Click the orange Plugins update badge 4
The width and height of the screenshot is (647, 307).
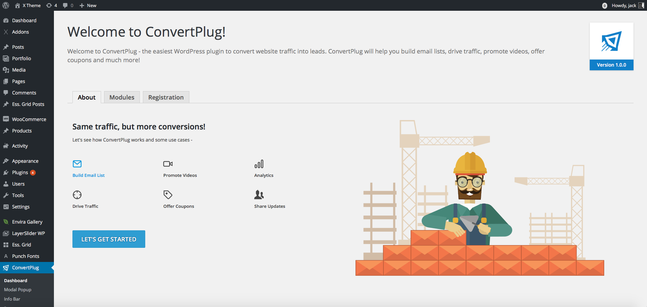point(33,172)
